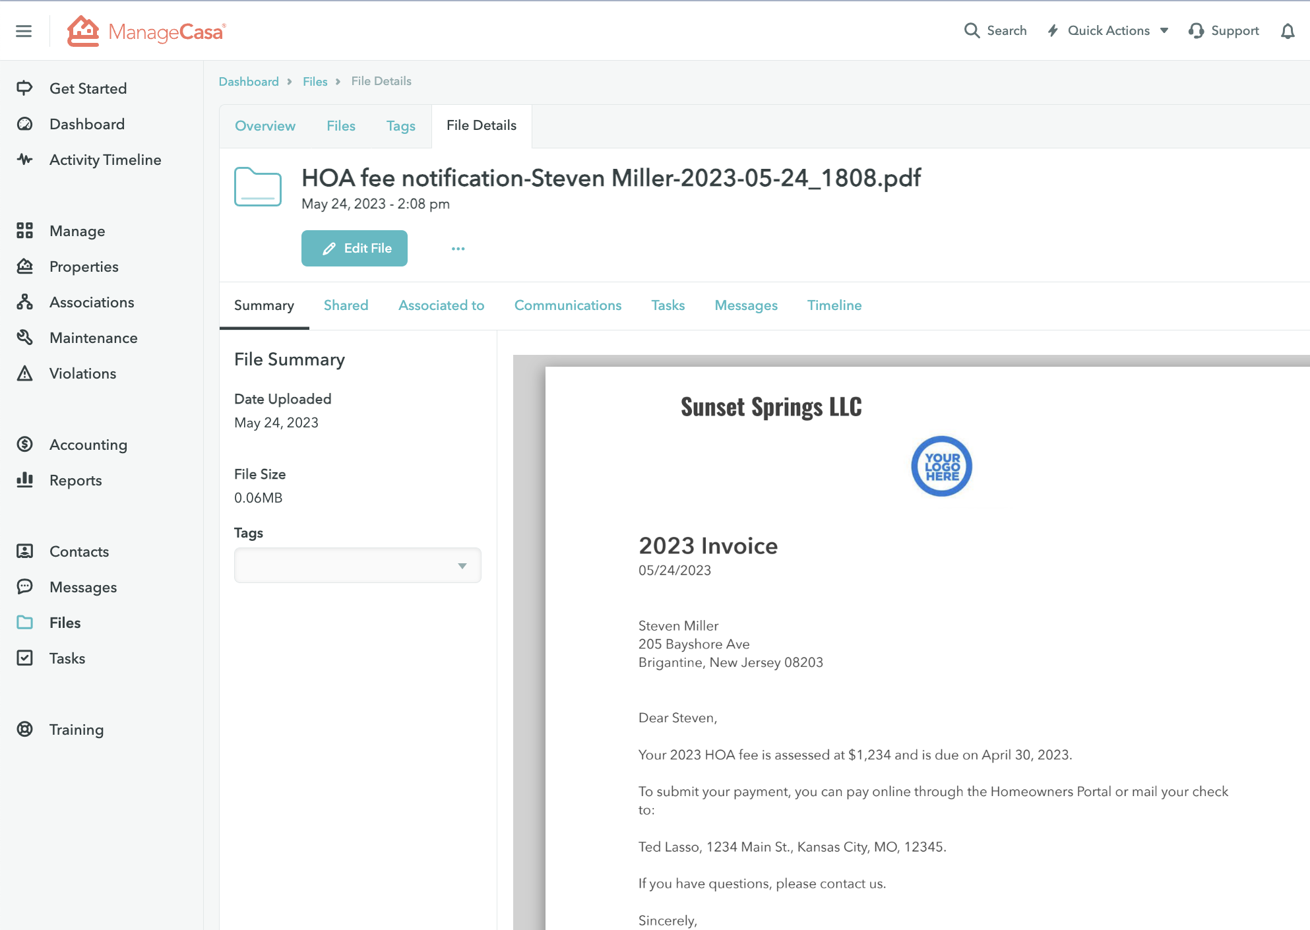Open the Shared sub-tab
Image resolution: width=1310 pixels, height=930 pixels.
pos(346,305)
